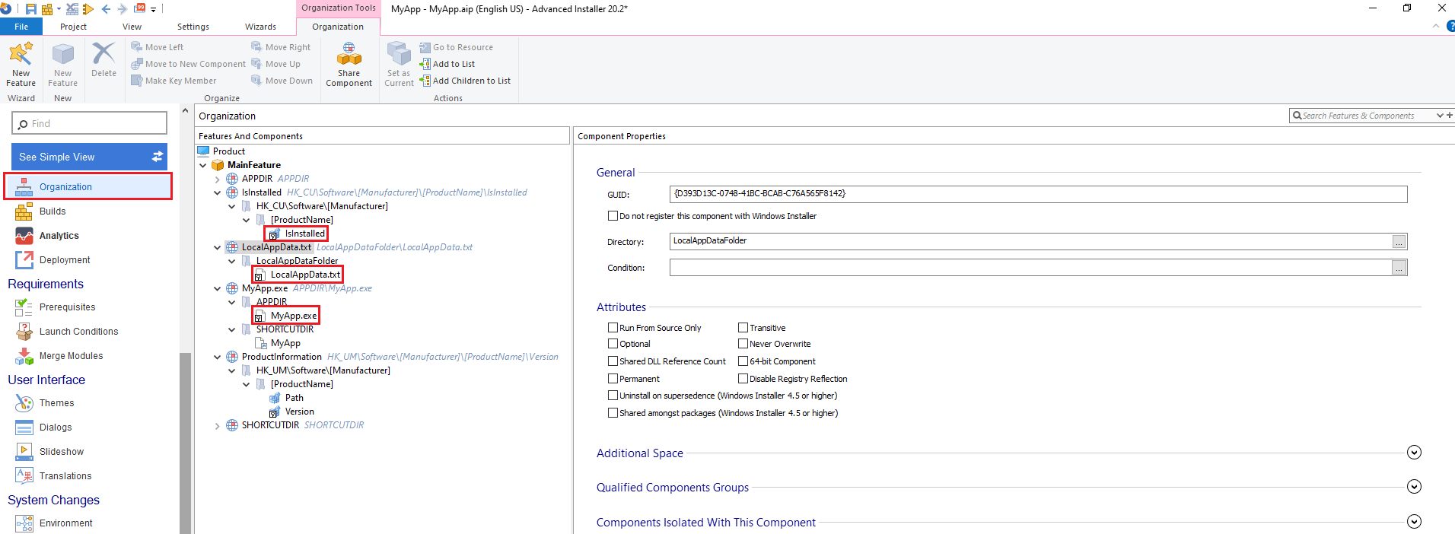Expand Components Isolated With This Component
Screen dimensions: 1455x534
(1414, 522)
